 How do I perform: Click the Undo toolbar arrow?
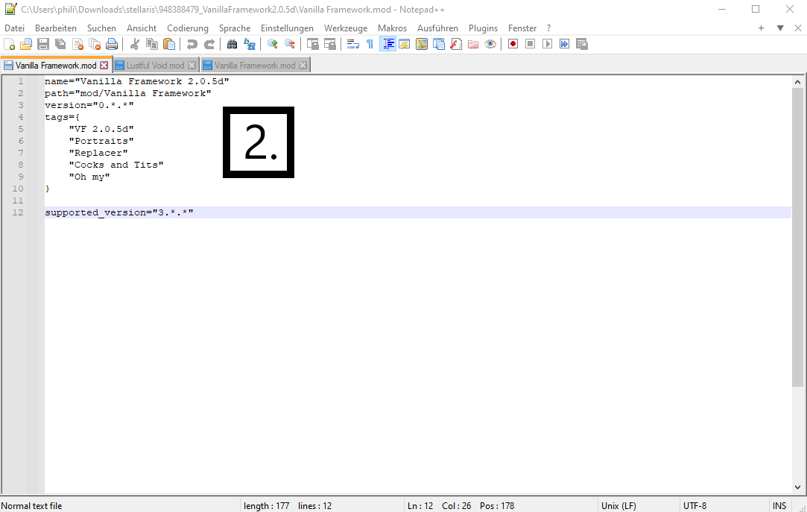(192, 44)
